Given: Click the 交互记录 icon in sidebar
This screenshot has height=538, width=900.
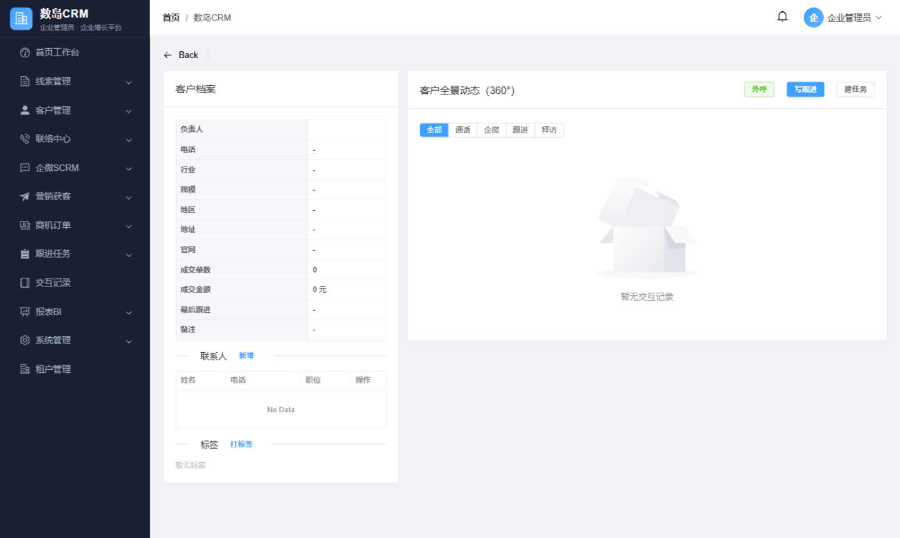Looking at the screenshot, I should [25, 283].
